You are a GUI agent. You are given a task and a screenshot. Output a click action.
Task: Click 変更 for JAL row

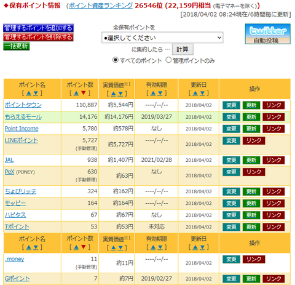click(x=231, y=160)
